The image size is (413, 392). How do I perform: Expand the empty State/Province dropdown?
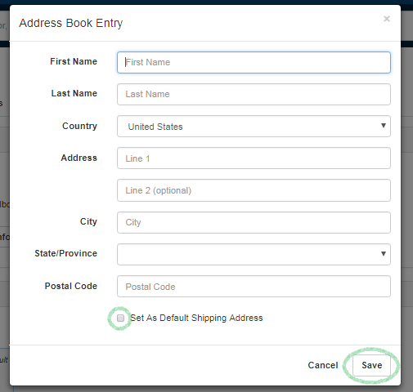(254, 254)
